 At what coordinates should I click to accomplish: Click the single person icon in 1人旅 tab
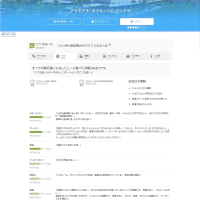151,56
